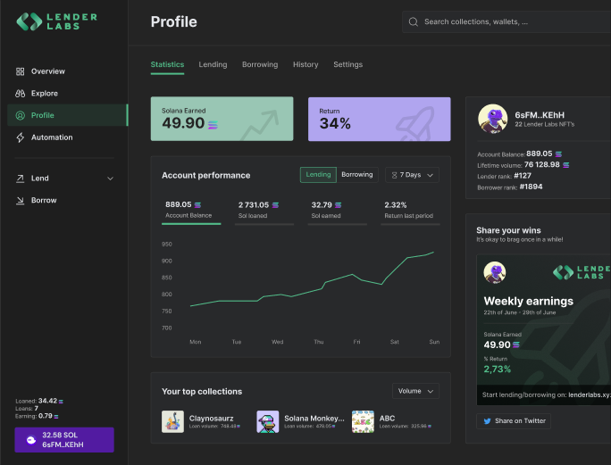Screen dimensions: 611x465
Task: Toggle chart to Lending view
Action: (x=318, y=175)
